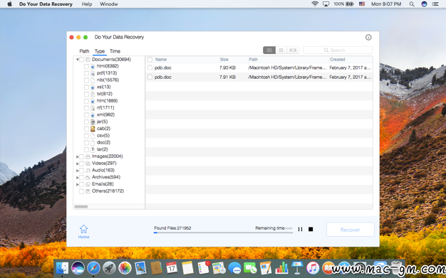Select all files via header checkbox
446x278 pixels.
click(x=150, y=59)
